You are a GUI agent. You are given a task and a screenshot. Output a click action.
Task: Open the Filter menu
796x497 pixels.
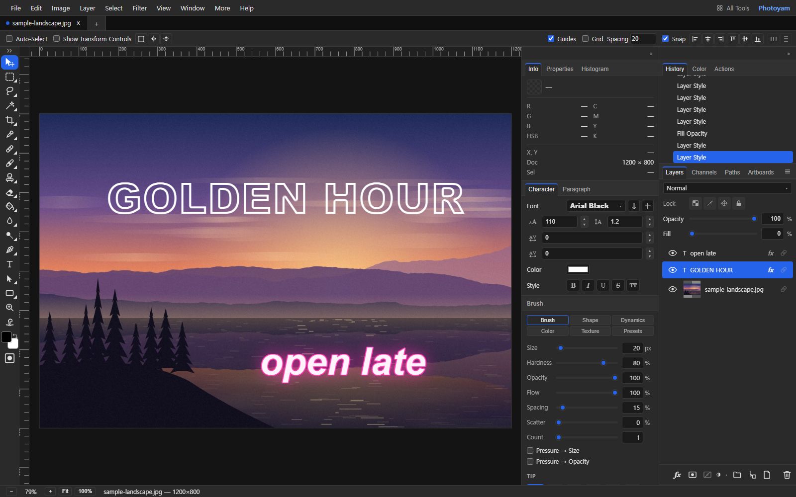(x=139, y=8)
